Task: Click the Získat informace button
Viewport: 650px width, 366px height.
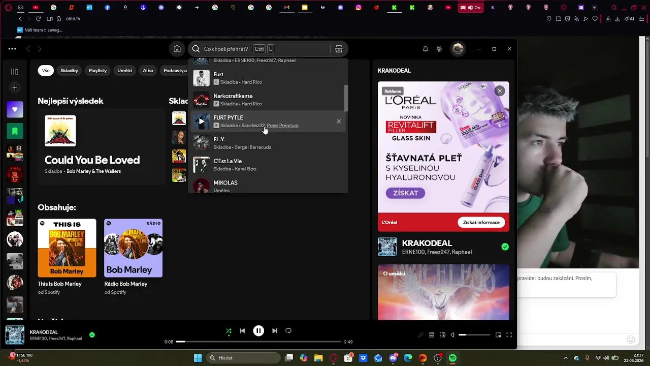Action: click(x=481, y=222)
